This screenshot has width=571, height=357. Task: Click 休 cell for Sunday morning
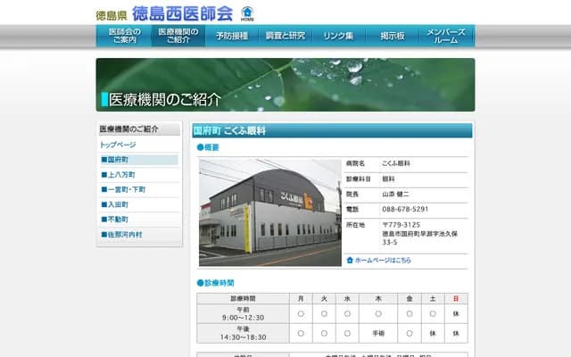pos(456,313)
